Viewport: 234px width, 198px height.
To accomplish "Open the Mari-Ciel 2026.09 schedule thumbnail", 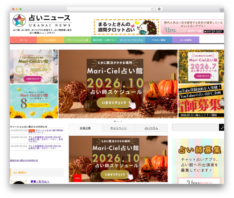I will coord(34,66).
